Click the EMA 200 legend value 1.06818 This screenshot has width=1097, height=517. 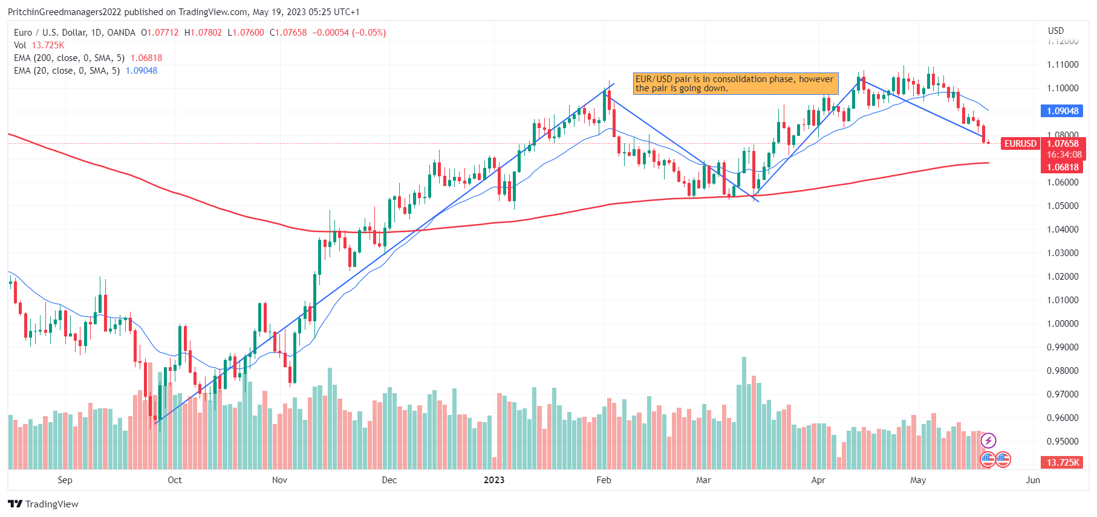pos(146,58)
